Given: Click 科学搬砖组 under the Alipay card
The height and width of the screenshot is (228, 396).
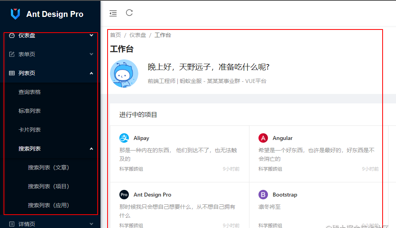Looking at the screenshot, I should pos(131,169).
